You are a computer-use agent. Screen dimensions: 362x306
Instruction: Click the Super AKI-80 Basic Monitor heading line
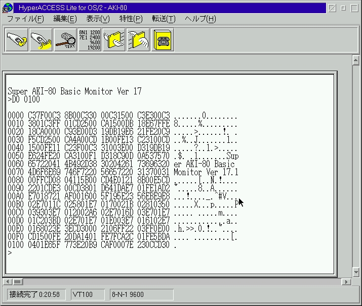pos(74,91)
